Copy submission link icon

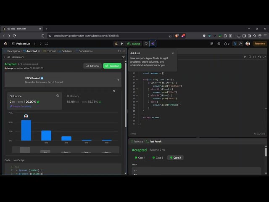(x=123, y=57)
